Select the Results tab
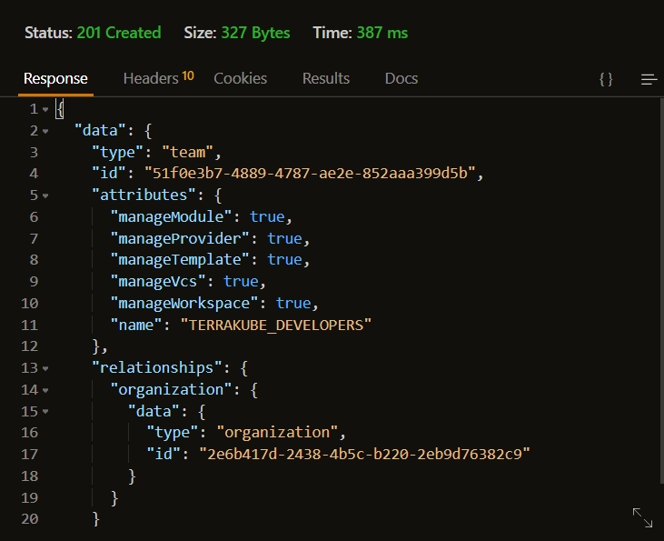The image size is (664, 541). point(325,78)
